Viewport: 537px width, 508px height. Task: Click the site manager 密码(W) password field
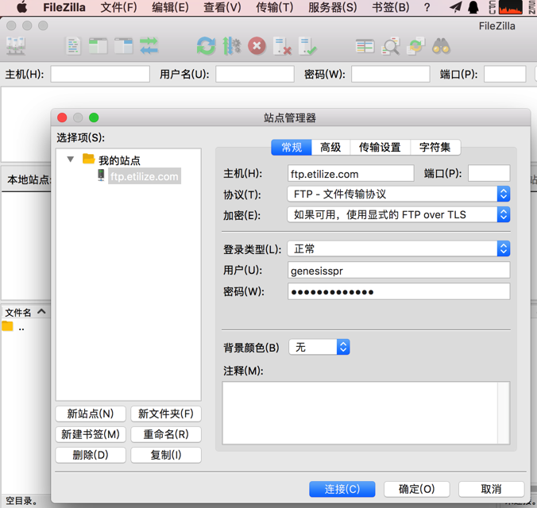(x=399, y=291)
